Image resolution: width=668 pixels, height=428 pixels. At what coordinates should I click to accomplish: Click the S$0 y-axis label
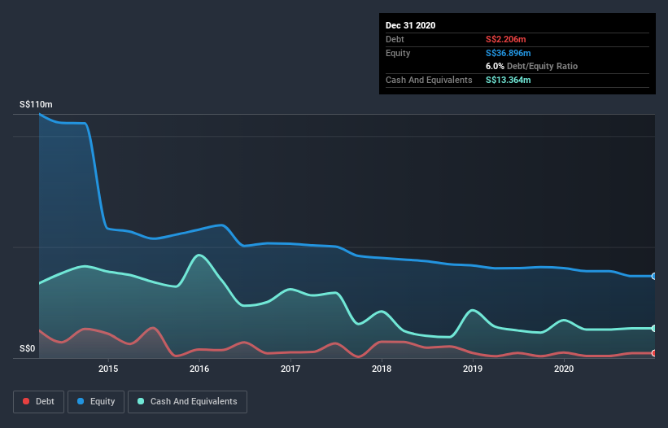[28, 349]
